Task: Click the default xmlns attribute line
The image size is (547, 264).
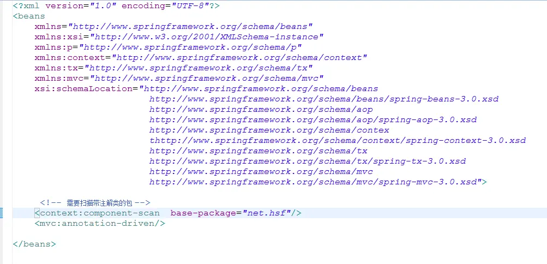Action: point(173,27)
